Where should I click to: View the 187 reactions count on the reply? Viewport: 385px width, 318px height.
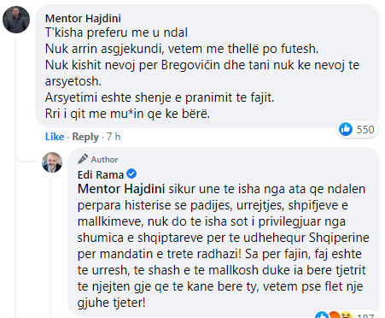365,315
